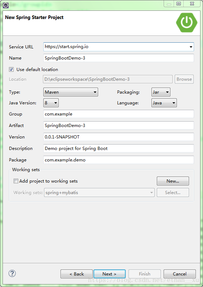This screenshot has height=287, width=203.
Task: Focus the Name text field
Action: (119, 58)
